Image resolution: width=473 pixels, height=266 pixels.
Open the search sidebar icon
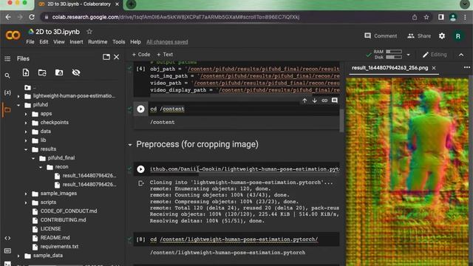7,75
